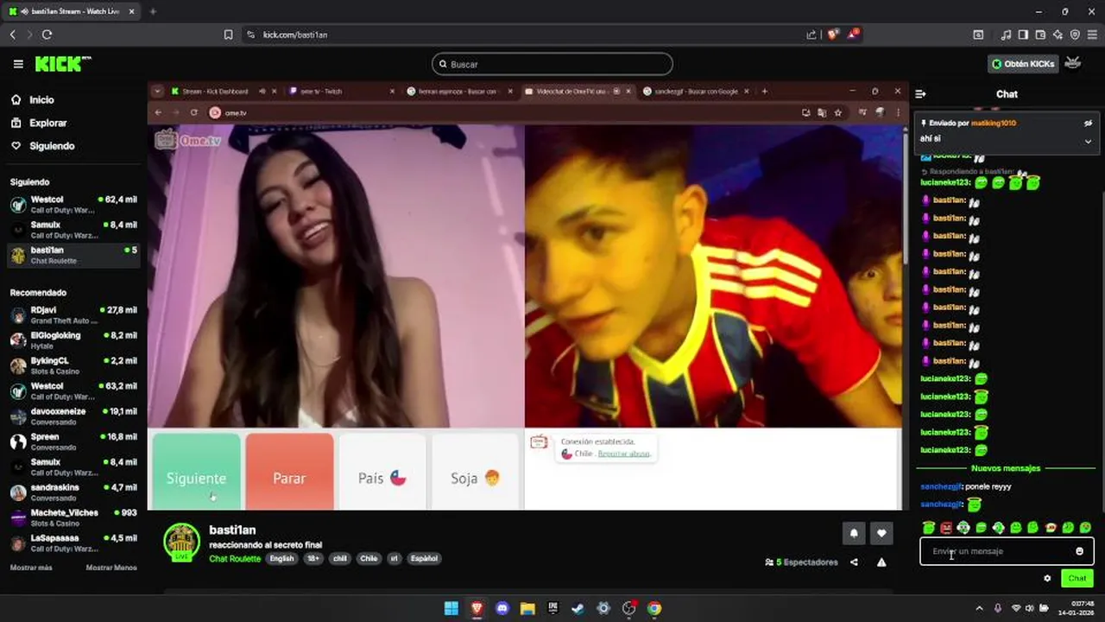Click the green Chat send button
The height and width of the screenshot is (622, 1105).
coord(1077,579)
